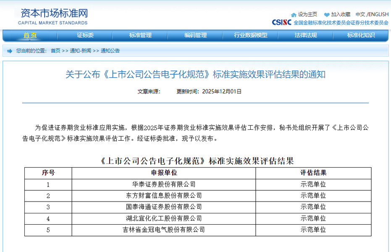Click 示范单位 in the 东方财富 row
Screen dimensions: 391x252
[x=313, y=196]
